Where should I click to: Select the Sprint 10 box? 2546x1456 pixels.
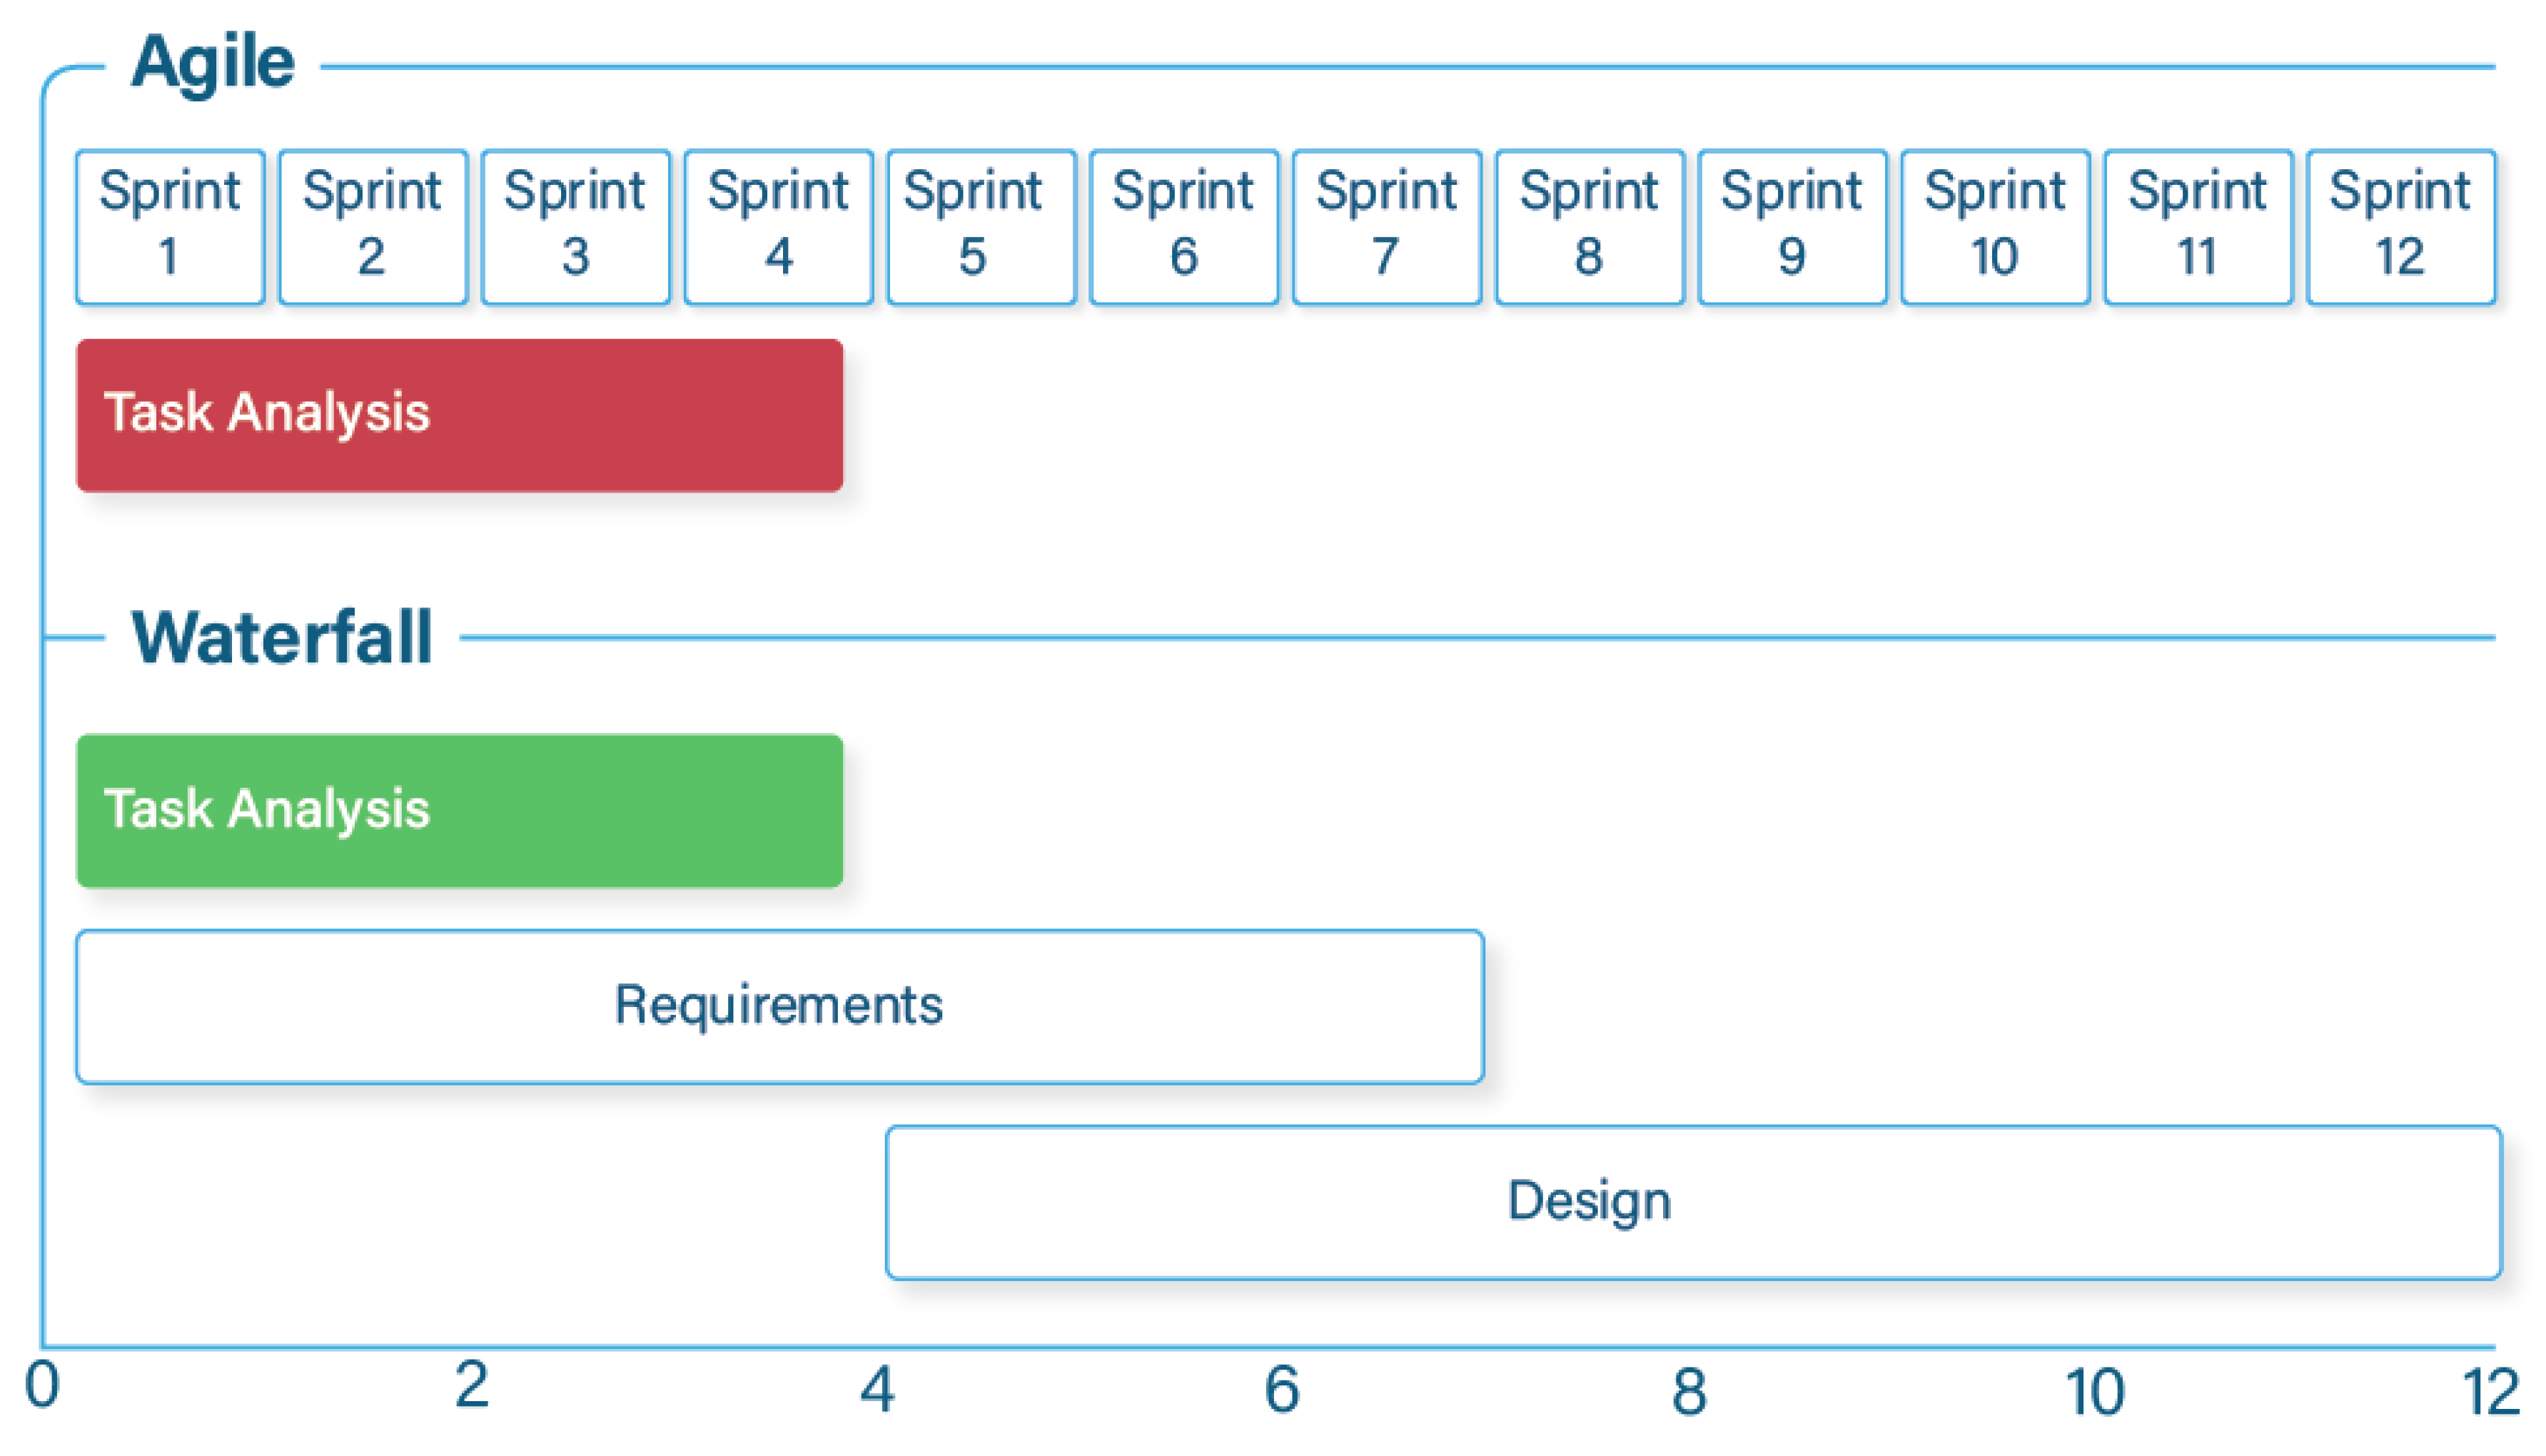point(1996,227)
